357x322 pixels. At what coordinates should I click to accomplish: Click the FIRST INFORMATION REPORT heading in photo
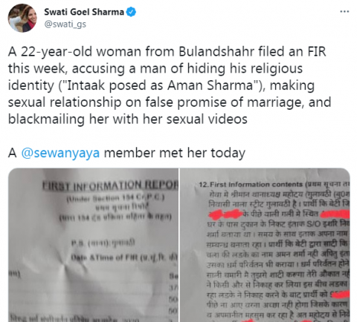click(x=110, y=185)
